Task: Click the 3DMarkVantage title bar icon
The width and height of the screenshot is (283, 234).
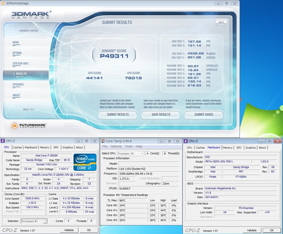Action: (x=3, y=3)
